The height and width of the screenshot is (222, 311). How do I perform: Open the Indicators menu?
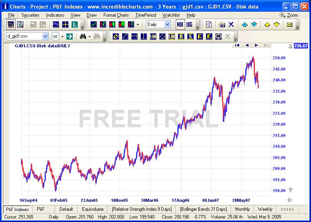55,15
